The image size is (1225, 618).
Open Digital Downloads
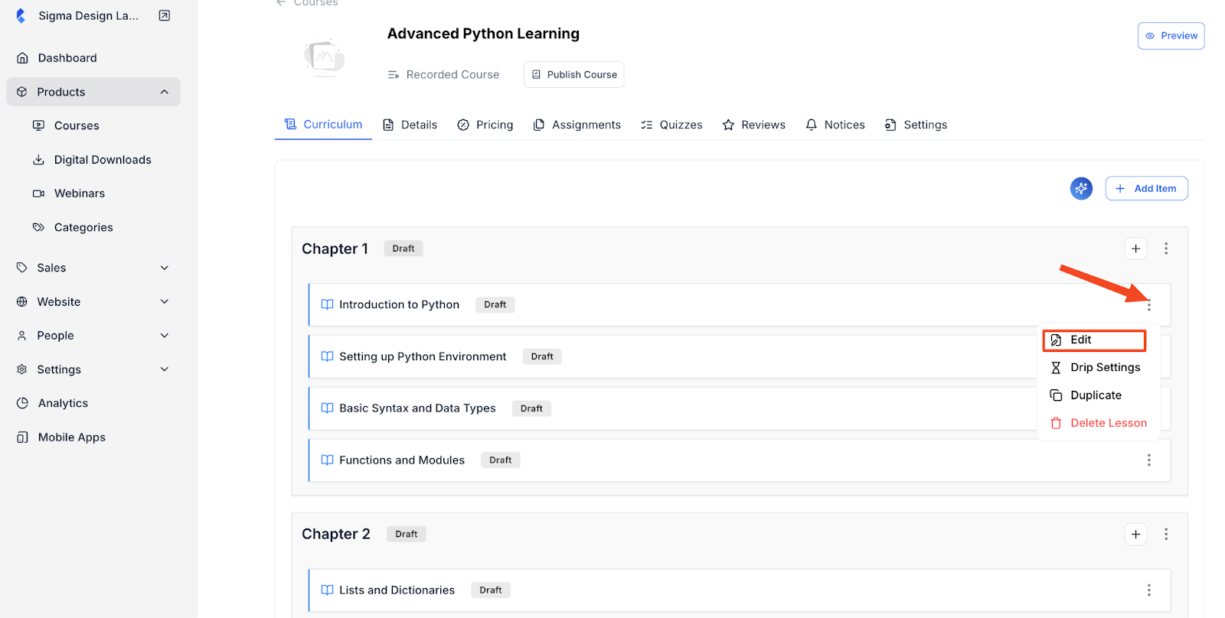pyautogui.click(x=103, y=160)
